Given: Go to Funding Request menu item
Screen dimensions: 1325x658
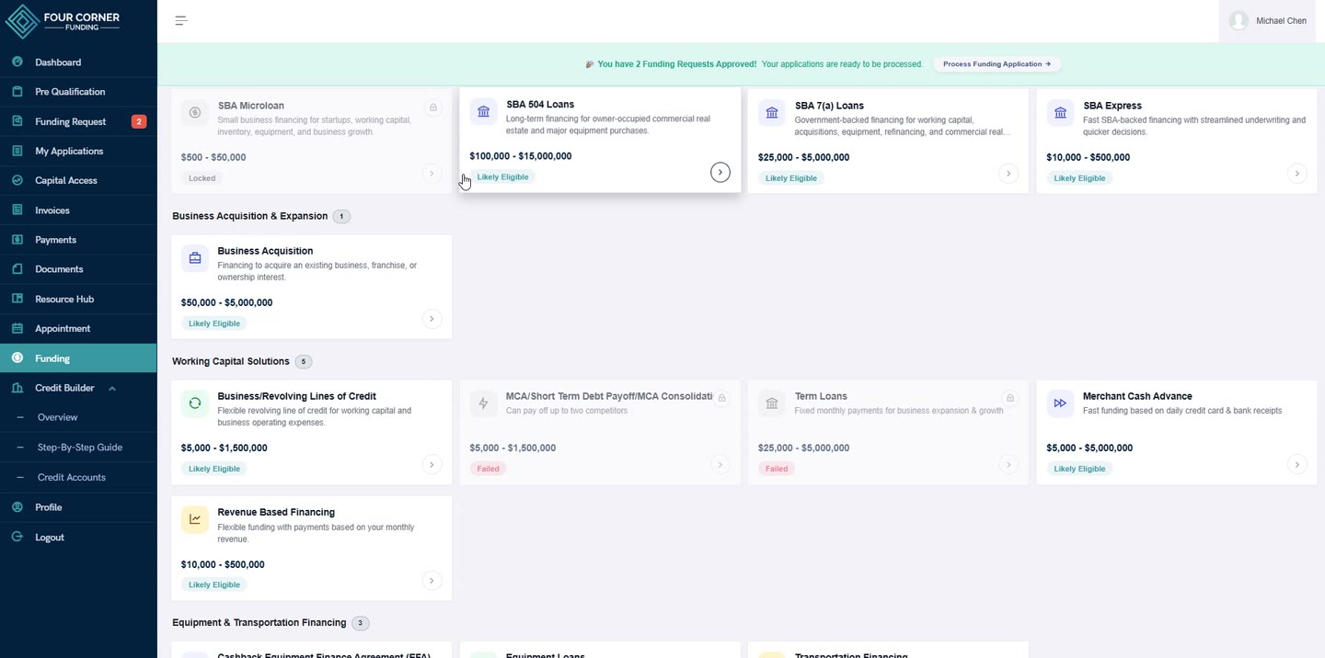Looking at the screenshot, I should tap(78, 121).
